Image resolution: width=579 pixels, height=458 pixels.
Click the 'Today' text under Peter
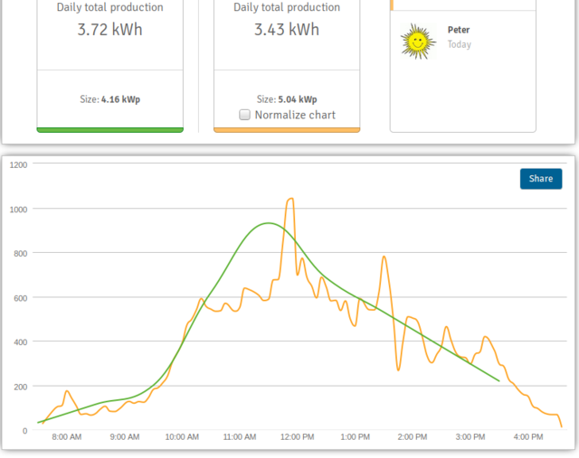click(460, 44)
